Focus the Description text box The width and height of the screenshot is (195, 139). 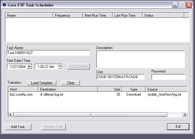pyautogui.click(x=140, y=59)
